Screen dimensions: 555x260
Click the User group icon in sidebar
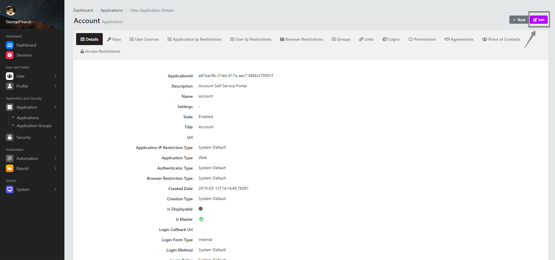(10, 76)
